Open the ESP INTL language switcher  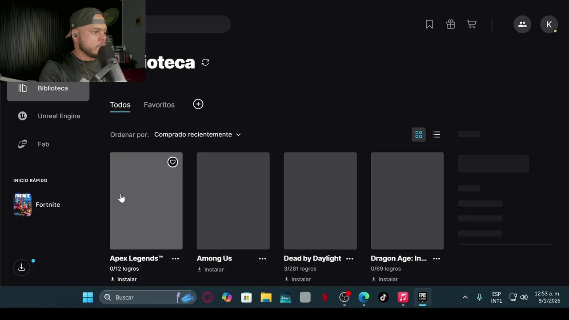[497, 297]
